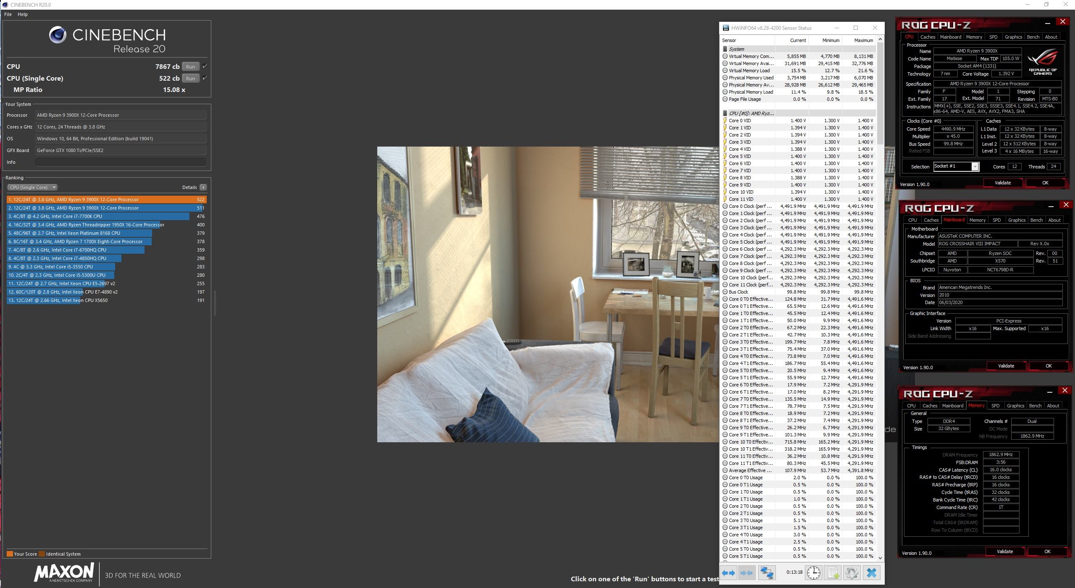Switch to Caches tab in CPU-Z processor window
The width and height of the screenshot is (1075, 588).
tap(928, 37)
